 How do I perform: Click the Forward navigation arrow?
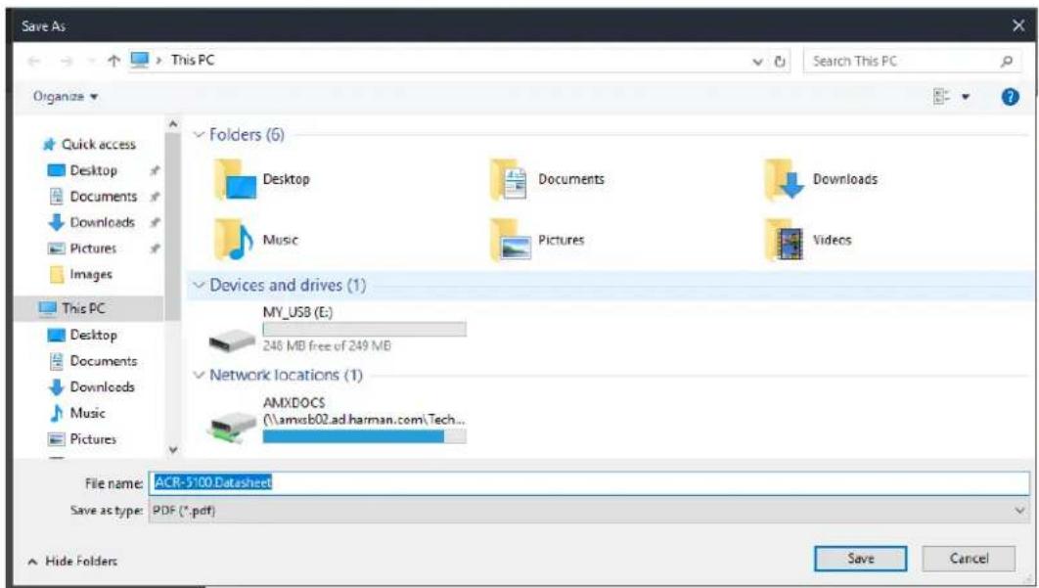67,62
